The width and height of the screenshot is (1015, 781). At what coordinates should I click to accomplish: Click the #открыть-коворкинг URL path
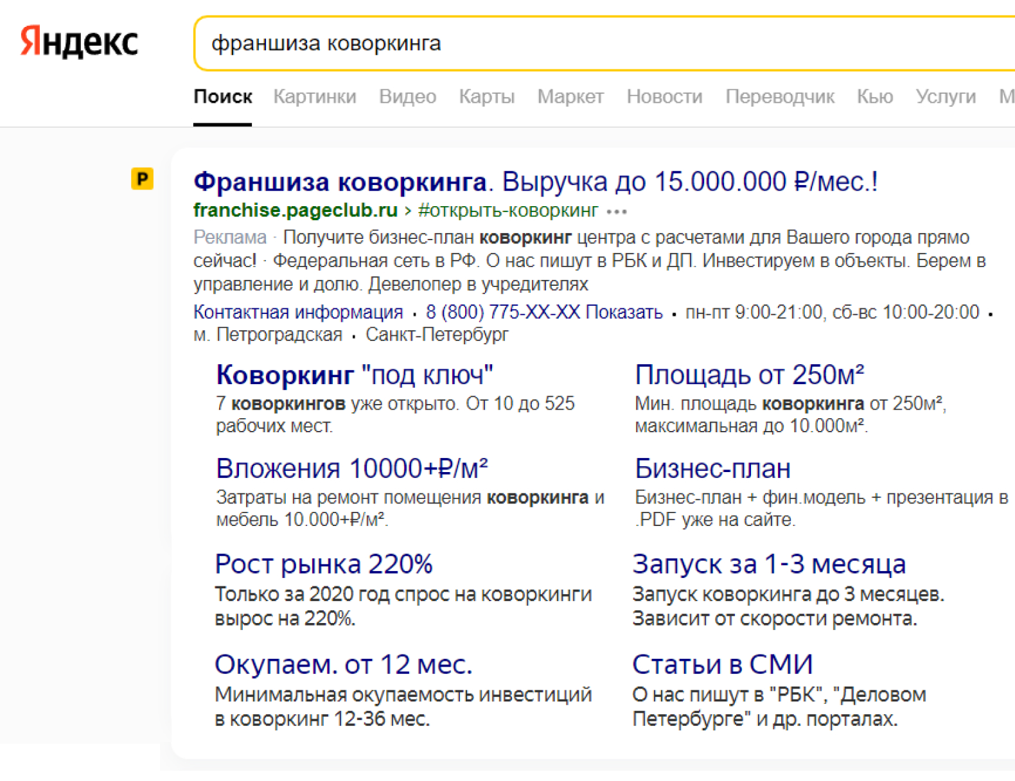[508, 210]
